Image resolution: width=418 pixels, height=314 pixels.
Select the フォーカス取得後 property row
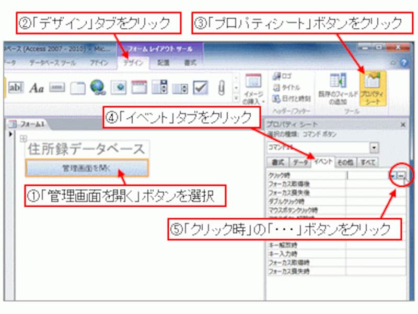336,184
